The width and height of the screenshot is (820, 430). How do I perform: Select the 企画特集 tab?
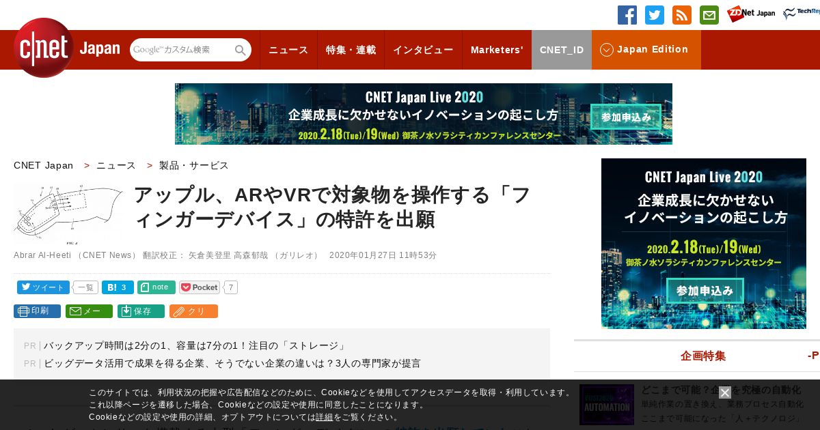coord(703,356)
